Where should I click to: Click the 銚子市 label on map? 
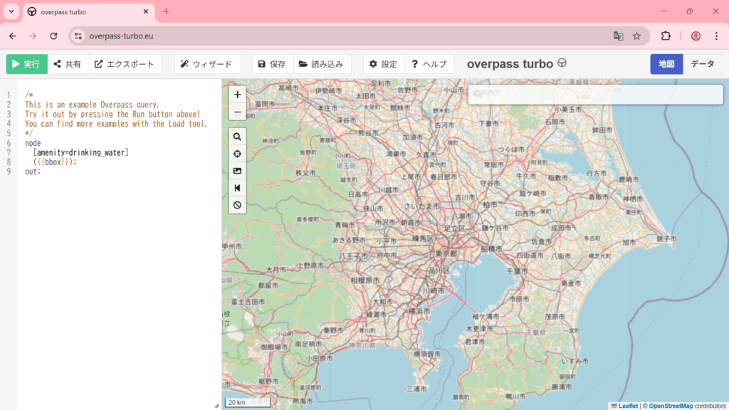pos(666,238)
